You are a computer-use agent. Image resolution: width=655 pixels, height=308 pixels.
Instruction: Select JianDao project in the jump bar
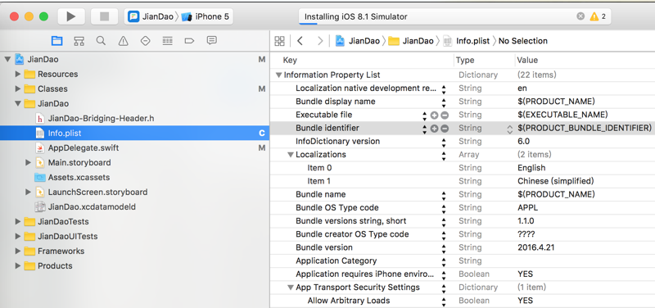[x=358, y=41]
